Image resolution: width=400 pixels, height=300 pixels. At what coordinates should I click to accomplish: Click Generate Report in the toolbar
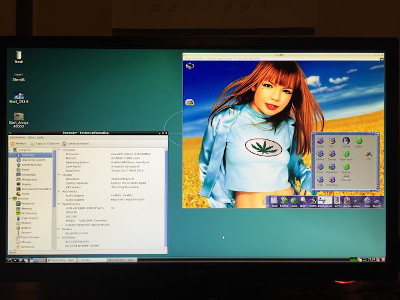[x=76, y=144]
